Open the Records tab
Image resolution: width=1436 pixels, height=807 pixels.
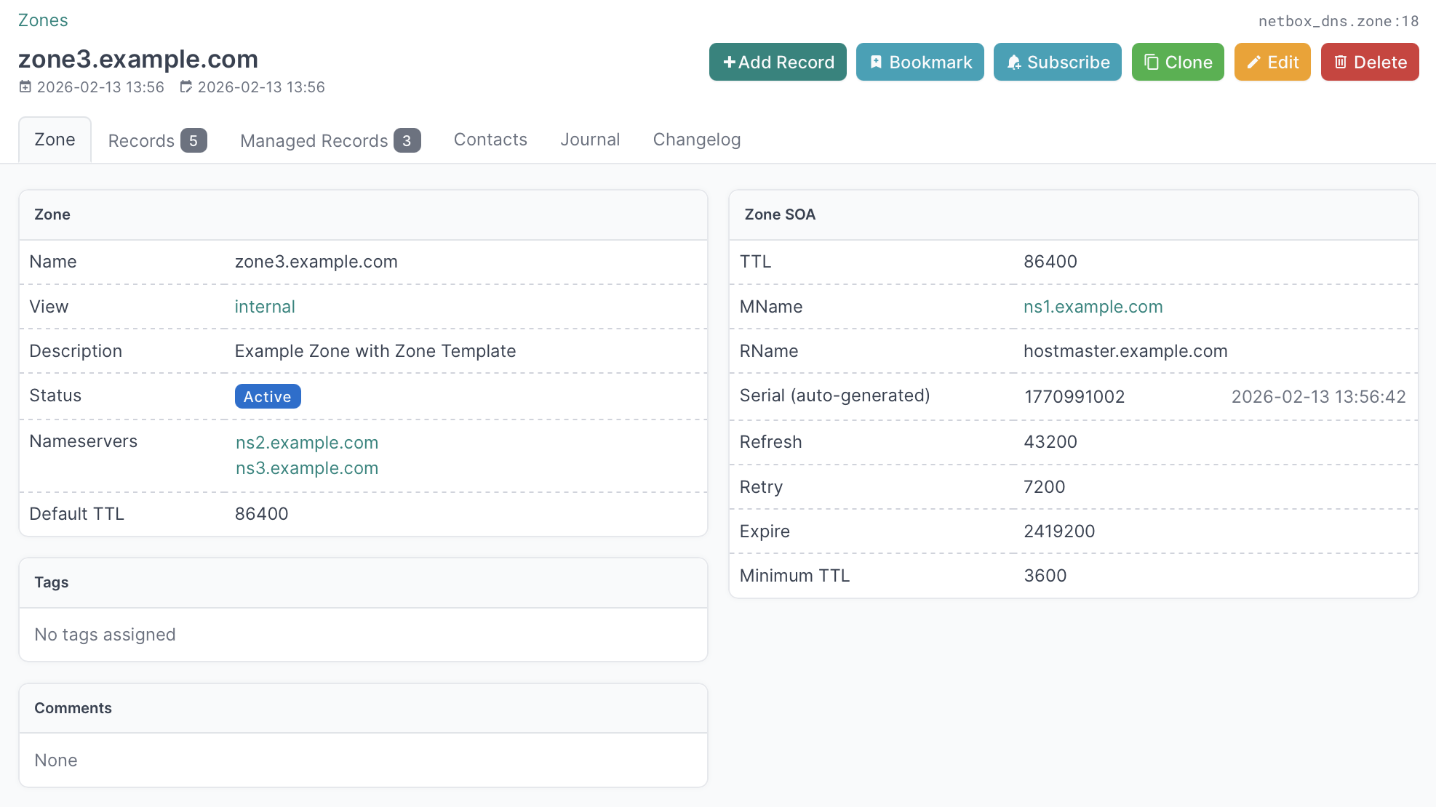pyautogui.click(x=141, y=140)
